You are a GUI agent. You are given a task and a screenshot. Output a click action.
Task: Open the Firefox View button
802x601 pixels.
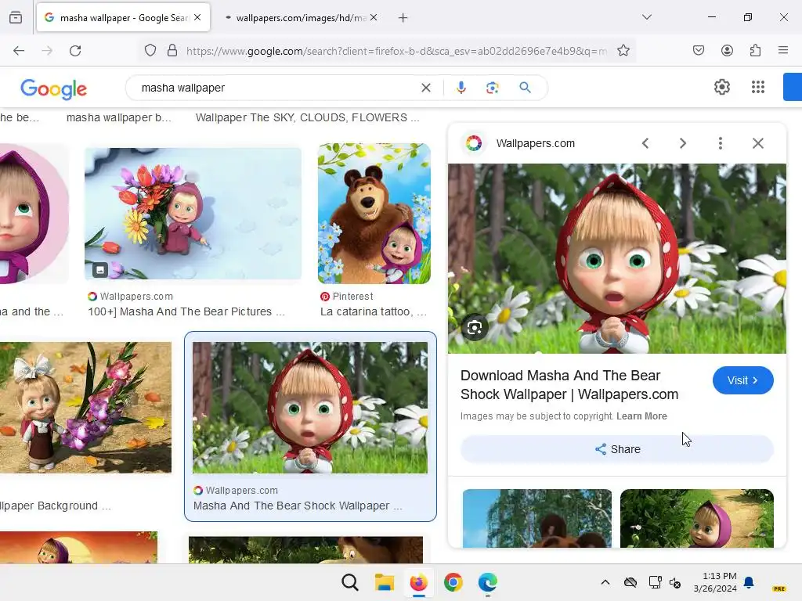pyautogui.click(x=16, y=18)
